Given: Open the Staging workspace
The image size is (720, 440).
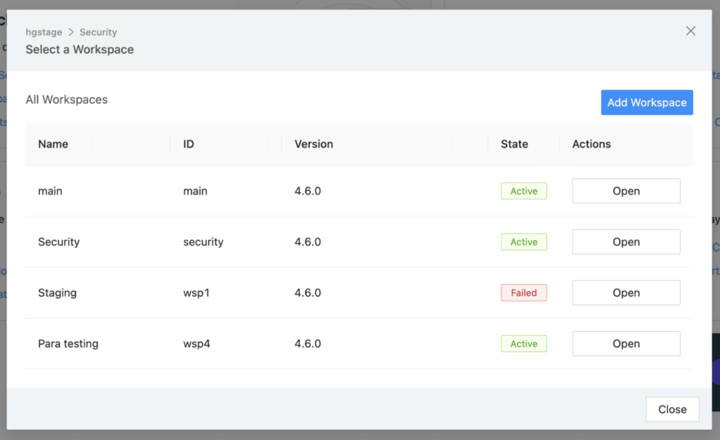Looking at the screenshot, I should 626,293.
